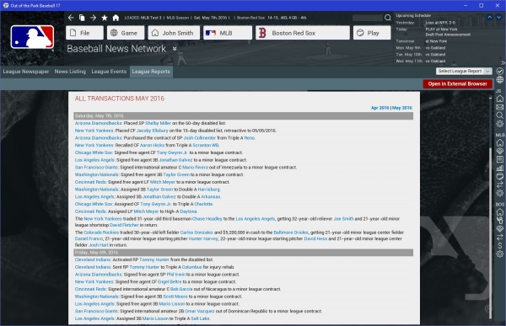Open the copy pages icon in toolbar
This screenshot has width=506, height=326.
point(82,18)
